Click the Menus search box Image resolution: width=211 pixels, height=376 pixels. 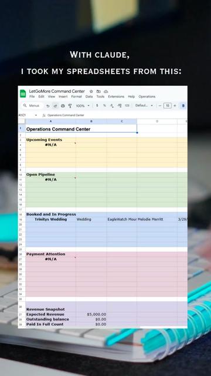pyautogui.click(x=32, y=106)
